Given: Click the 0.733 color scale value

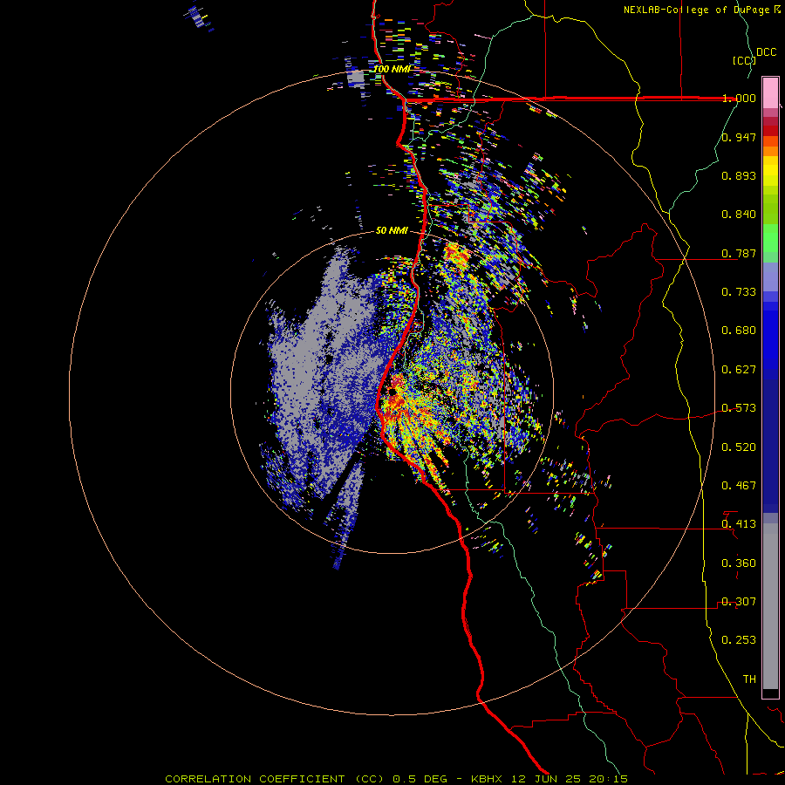Looking at the screenshot, I should (x=739, y=292).
